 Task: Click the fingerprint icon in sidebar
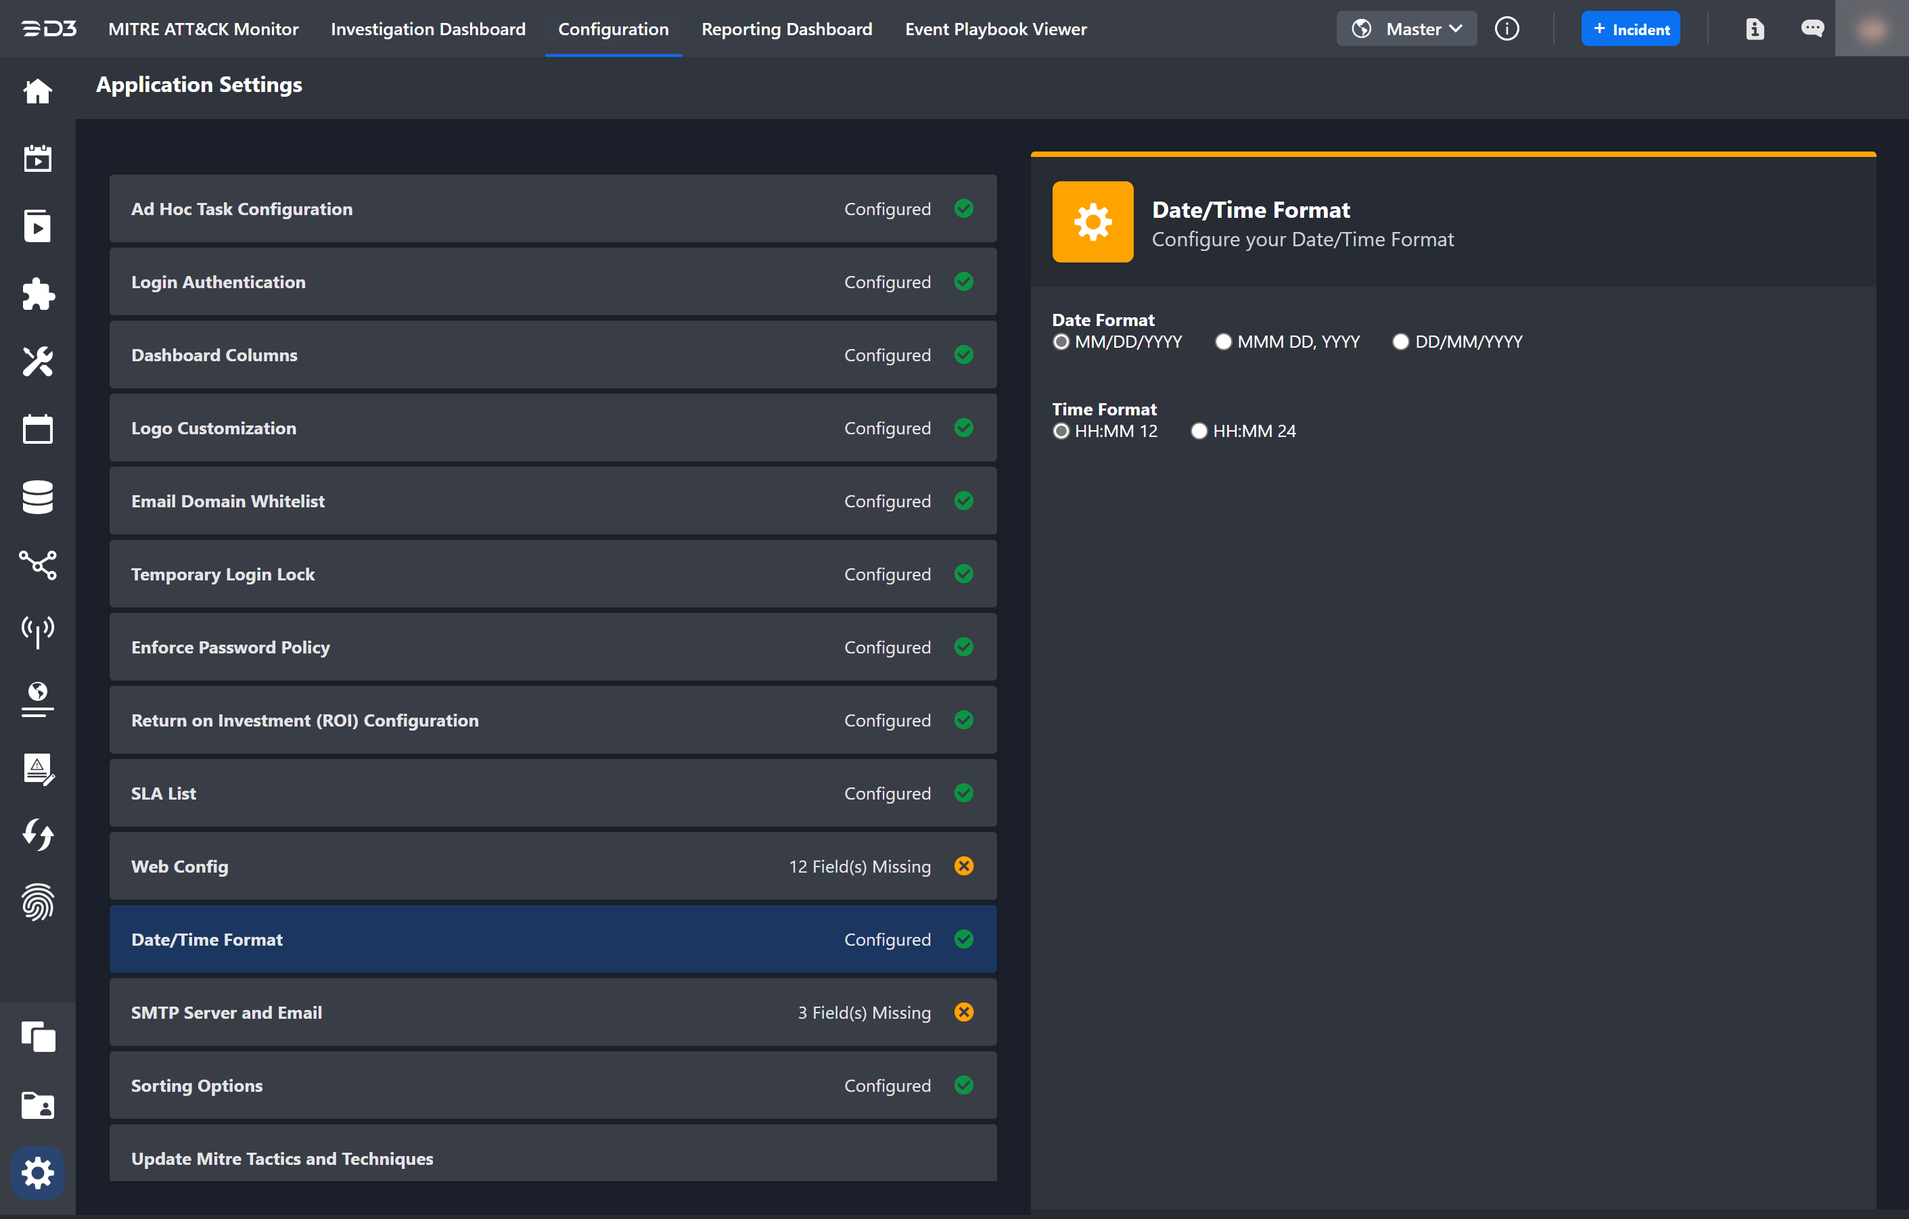pyautogui.click(x=37, y=902)
